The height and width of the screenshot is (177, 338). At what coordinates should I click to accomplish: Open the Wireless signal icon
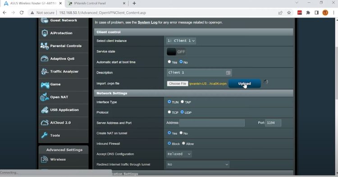point(45,159)
